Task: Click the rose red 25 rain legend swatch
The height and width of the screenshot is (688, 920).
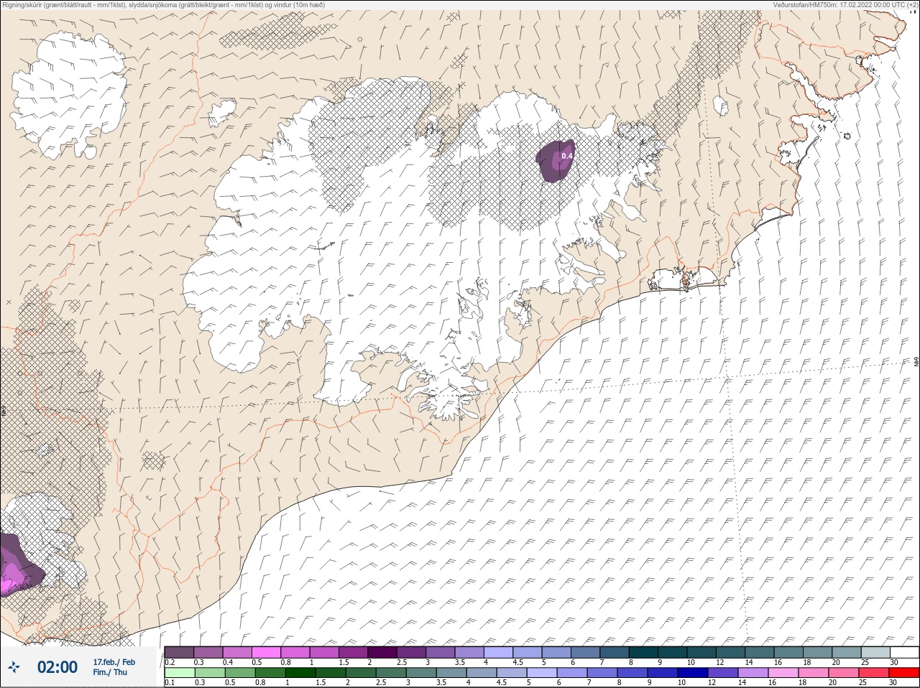Action: [x=874, y=674]
